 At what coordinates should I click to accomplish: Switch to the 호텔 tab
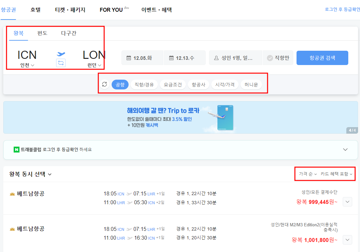(35, 10)
